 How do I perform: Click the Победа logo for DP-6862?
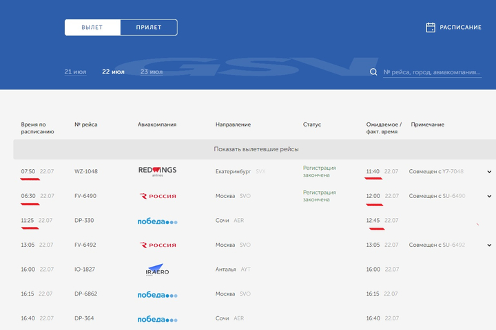(x=157, y=295)
